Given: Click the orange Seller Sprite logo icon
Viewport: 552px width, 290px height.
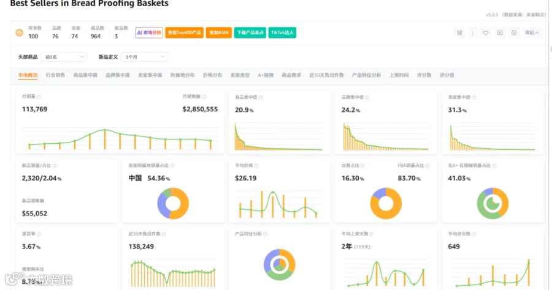Looking at the screenshot, I should (20, 32).
